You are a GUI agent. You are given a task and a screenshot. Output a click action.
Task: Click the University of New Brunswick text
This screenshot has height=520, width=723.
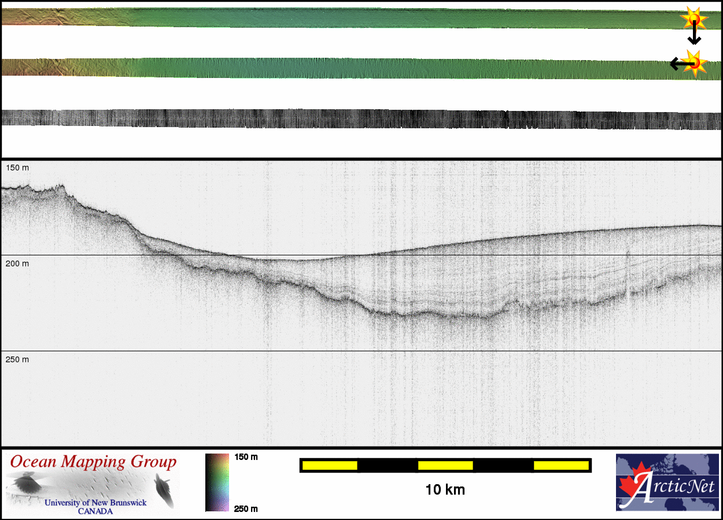95,503
